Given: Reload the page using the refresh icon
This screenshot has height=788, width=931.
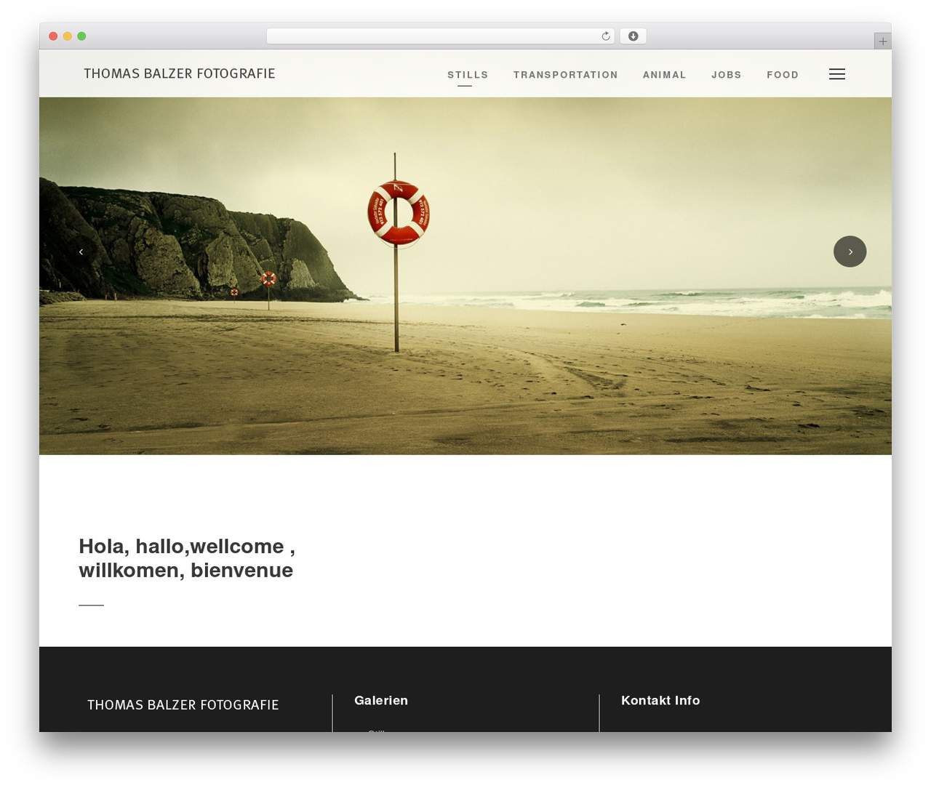Looking at the screenshot, I should click(x=605, y=36).
